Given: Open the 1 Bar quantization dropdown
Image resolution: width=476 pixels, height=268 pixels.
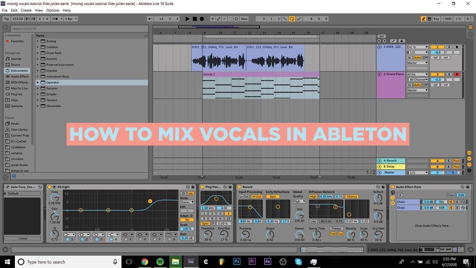Looking at the screenshot, I should click(71, 19).
